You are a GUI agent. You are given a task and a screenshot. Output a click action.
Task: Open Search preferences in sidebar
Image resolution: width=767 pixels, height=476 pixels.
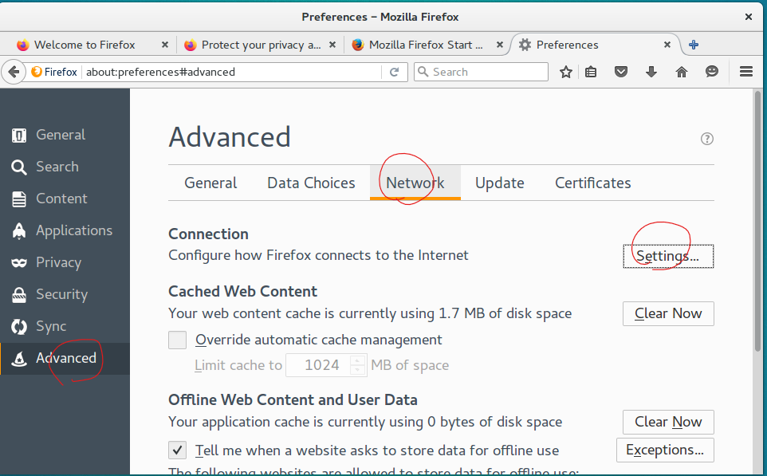(x=65, y=167)
